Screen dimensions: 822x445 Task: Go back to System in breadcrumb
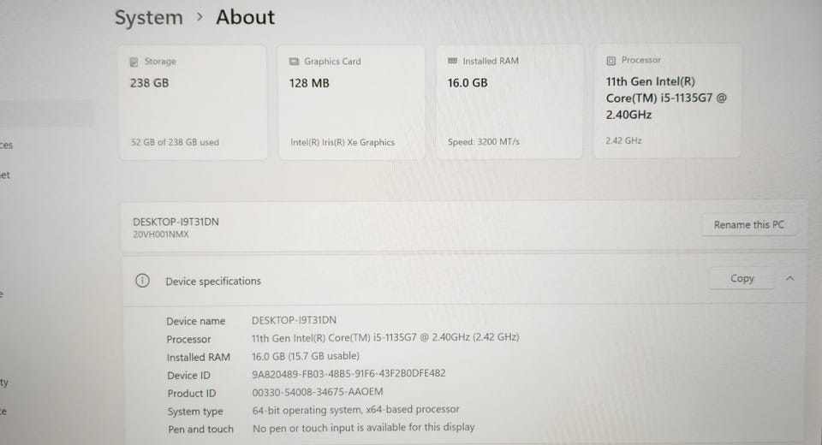click(149, 17)
